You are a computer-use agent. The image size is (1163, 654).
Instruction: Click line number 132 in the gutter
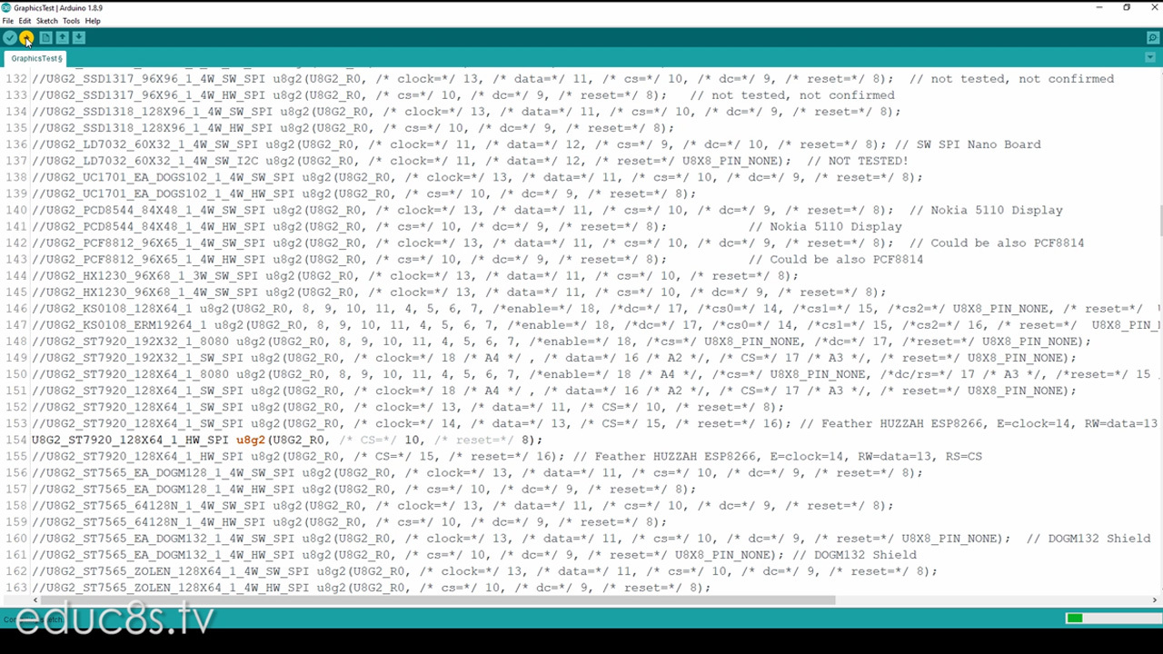point(15,79)
